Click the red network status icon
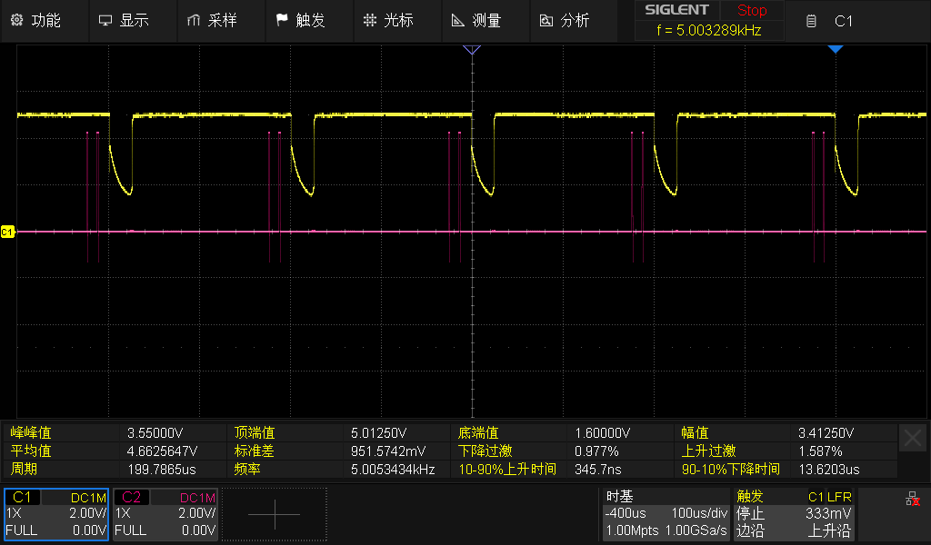 (x=911, y=499)
